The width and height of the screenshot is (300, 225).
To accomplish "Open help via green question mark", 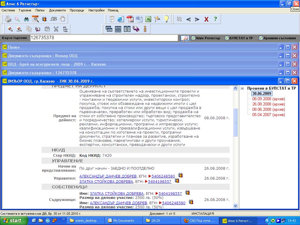I will tap(215, 19).
